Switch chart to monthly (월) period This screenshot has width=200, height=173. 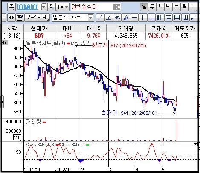pyautogui.click(x=160, y=7)
